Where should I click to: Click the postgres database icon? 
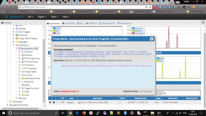point(14,102)
